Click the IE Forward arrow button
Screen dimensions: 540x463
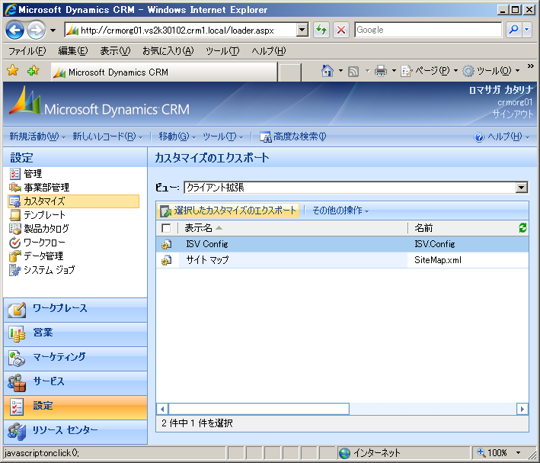(36, 31)
